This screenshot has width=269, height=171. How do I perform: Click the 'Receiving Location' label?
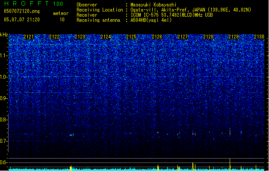coord(100,10)
